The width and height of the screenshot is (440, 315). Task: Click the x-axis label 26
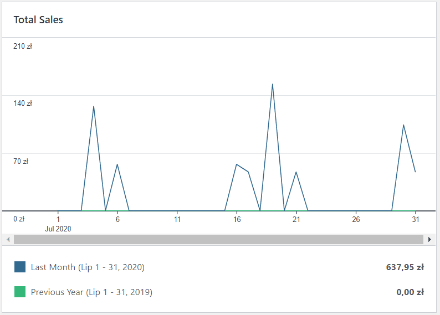click(x=356, y=219)
